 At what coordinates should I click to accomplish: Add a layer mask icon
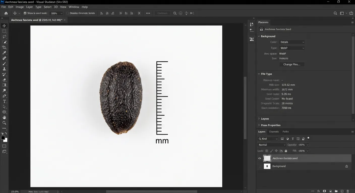click(x=324, y=191)
